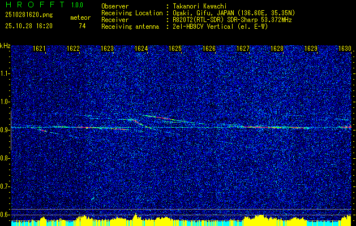Viewport: 356px width, 226px height.
Task: Click the 1629 time marker
Action: click(311, 49)
